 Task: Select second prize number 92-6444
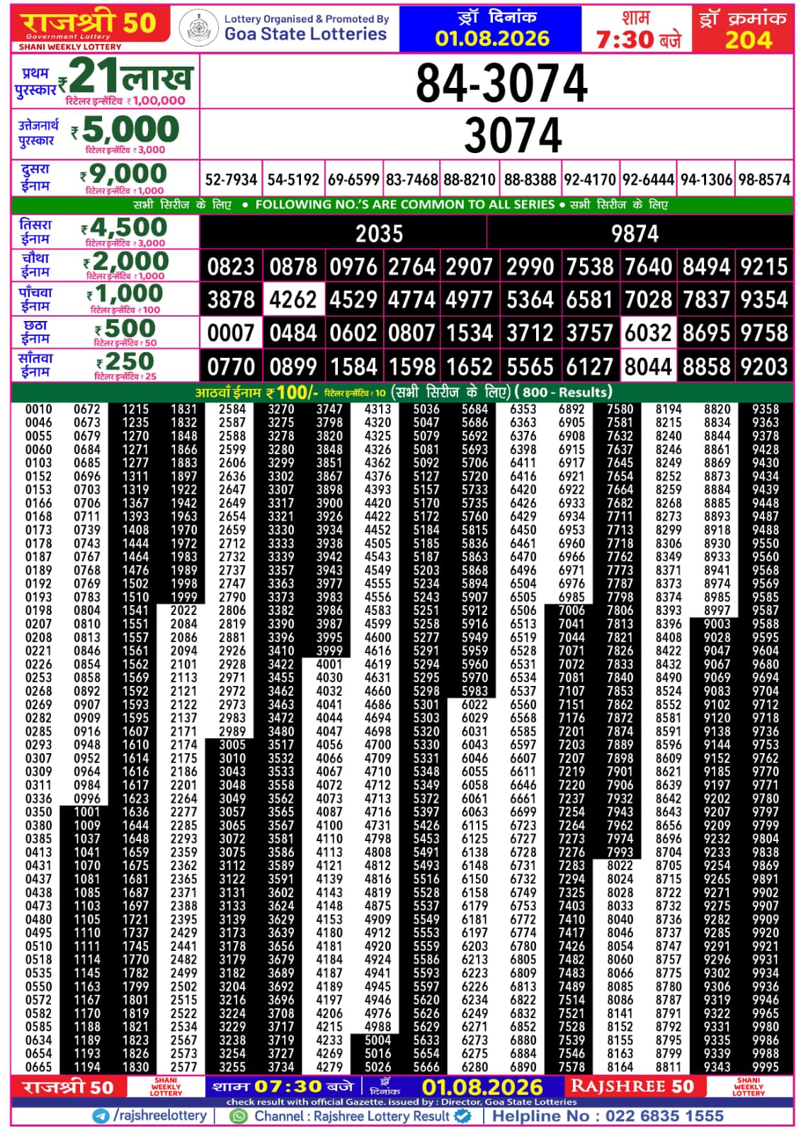pyautogui.click(x=649, y=180)
